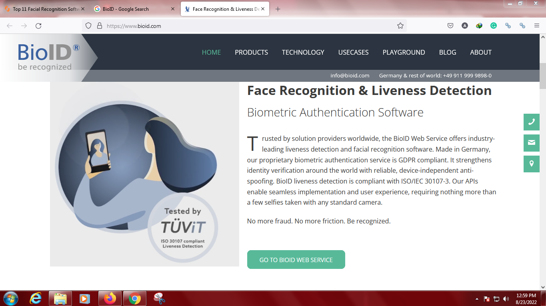Click the info@bioid.com email link

tap(350, 75)
